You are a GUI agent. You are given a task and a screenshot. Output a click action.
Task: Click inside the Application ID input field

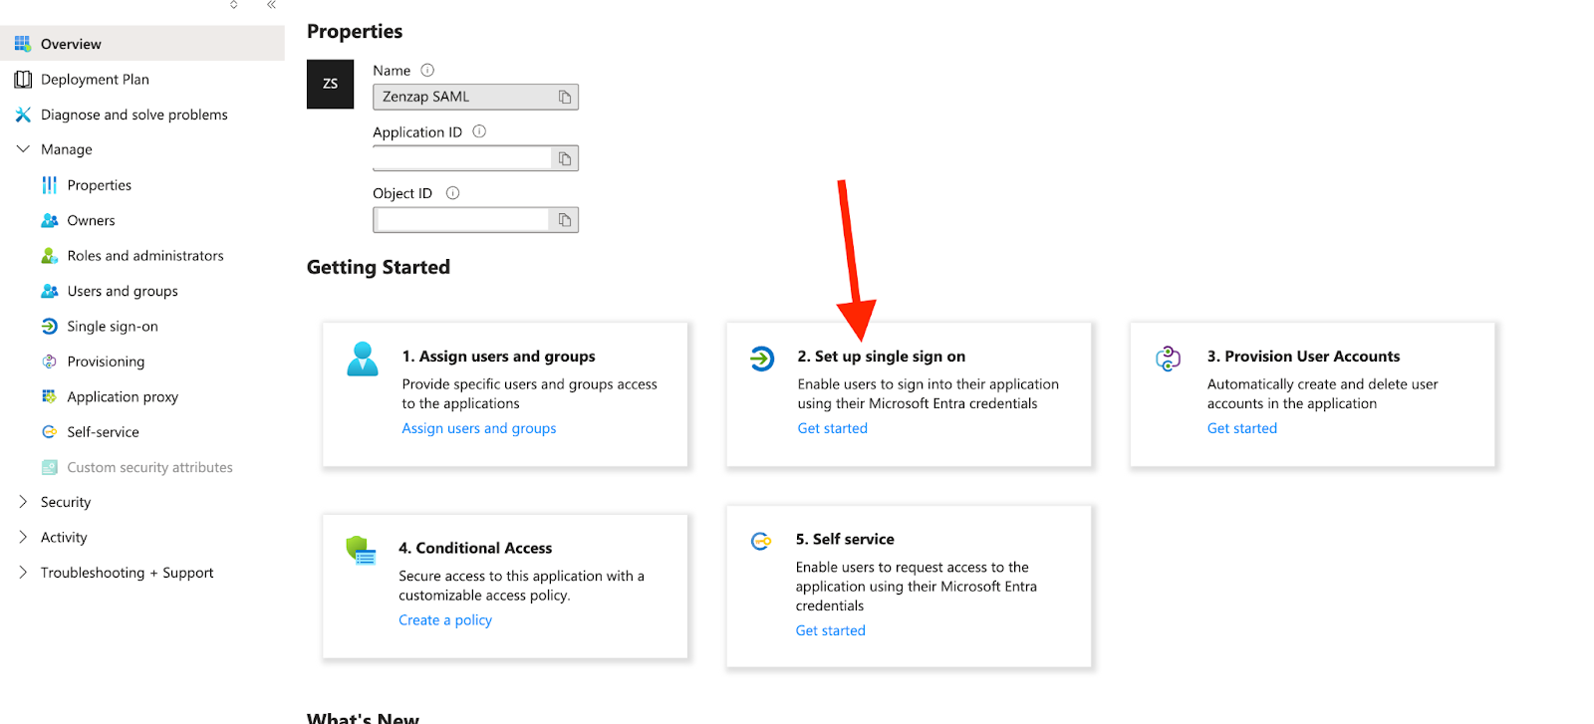(x=458, y=157)
